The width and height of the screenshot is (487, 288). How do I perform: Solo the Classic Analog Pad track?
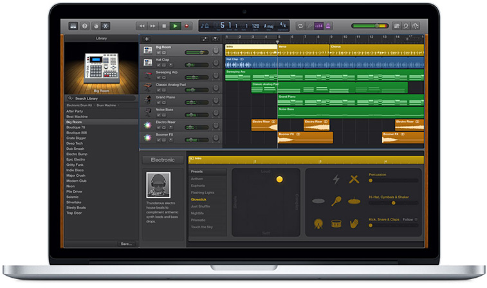(x=164, y=90)
